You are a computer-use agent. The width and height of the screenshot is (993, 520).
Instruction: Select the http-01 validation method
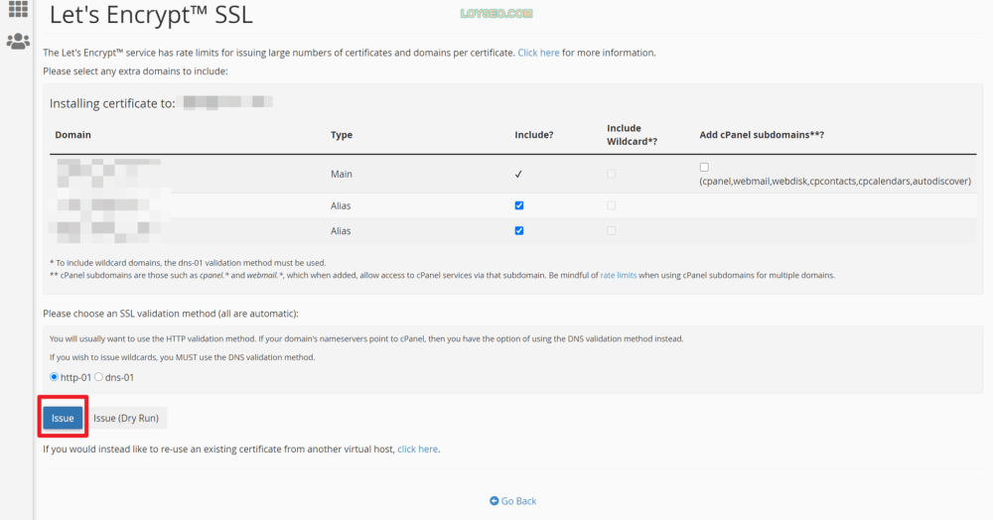tap(54, 377)
